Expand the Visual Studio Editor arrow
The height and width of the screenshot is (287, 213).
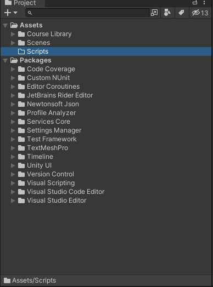click(x=13, y=200)
